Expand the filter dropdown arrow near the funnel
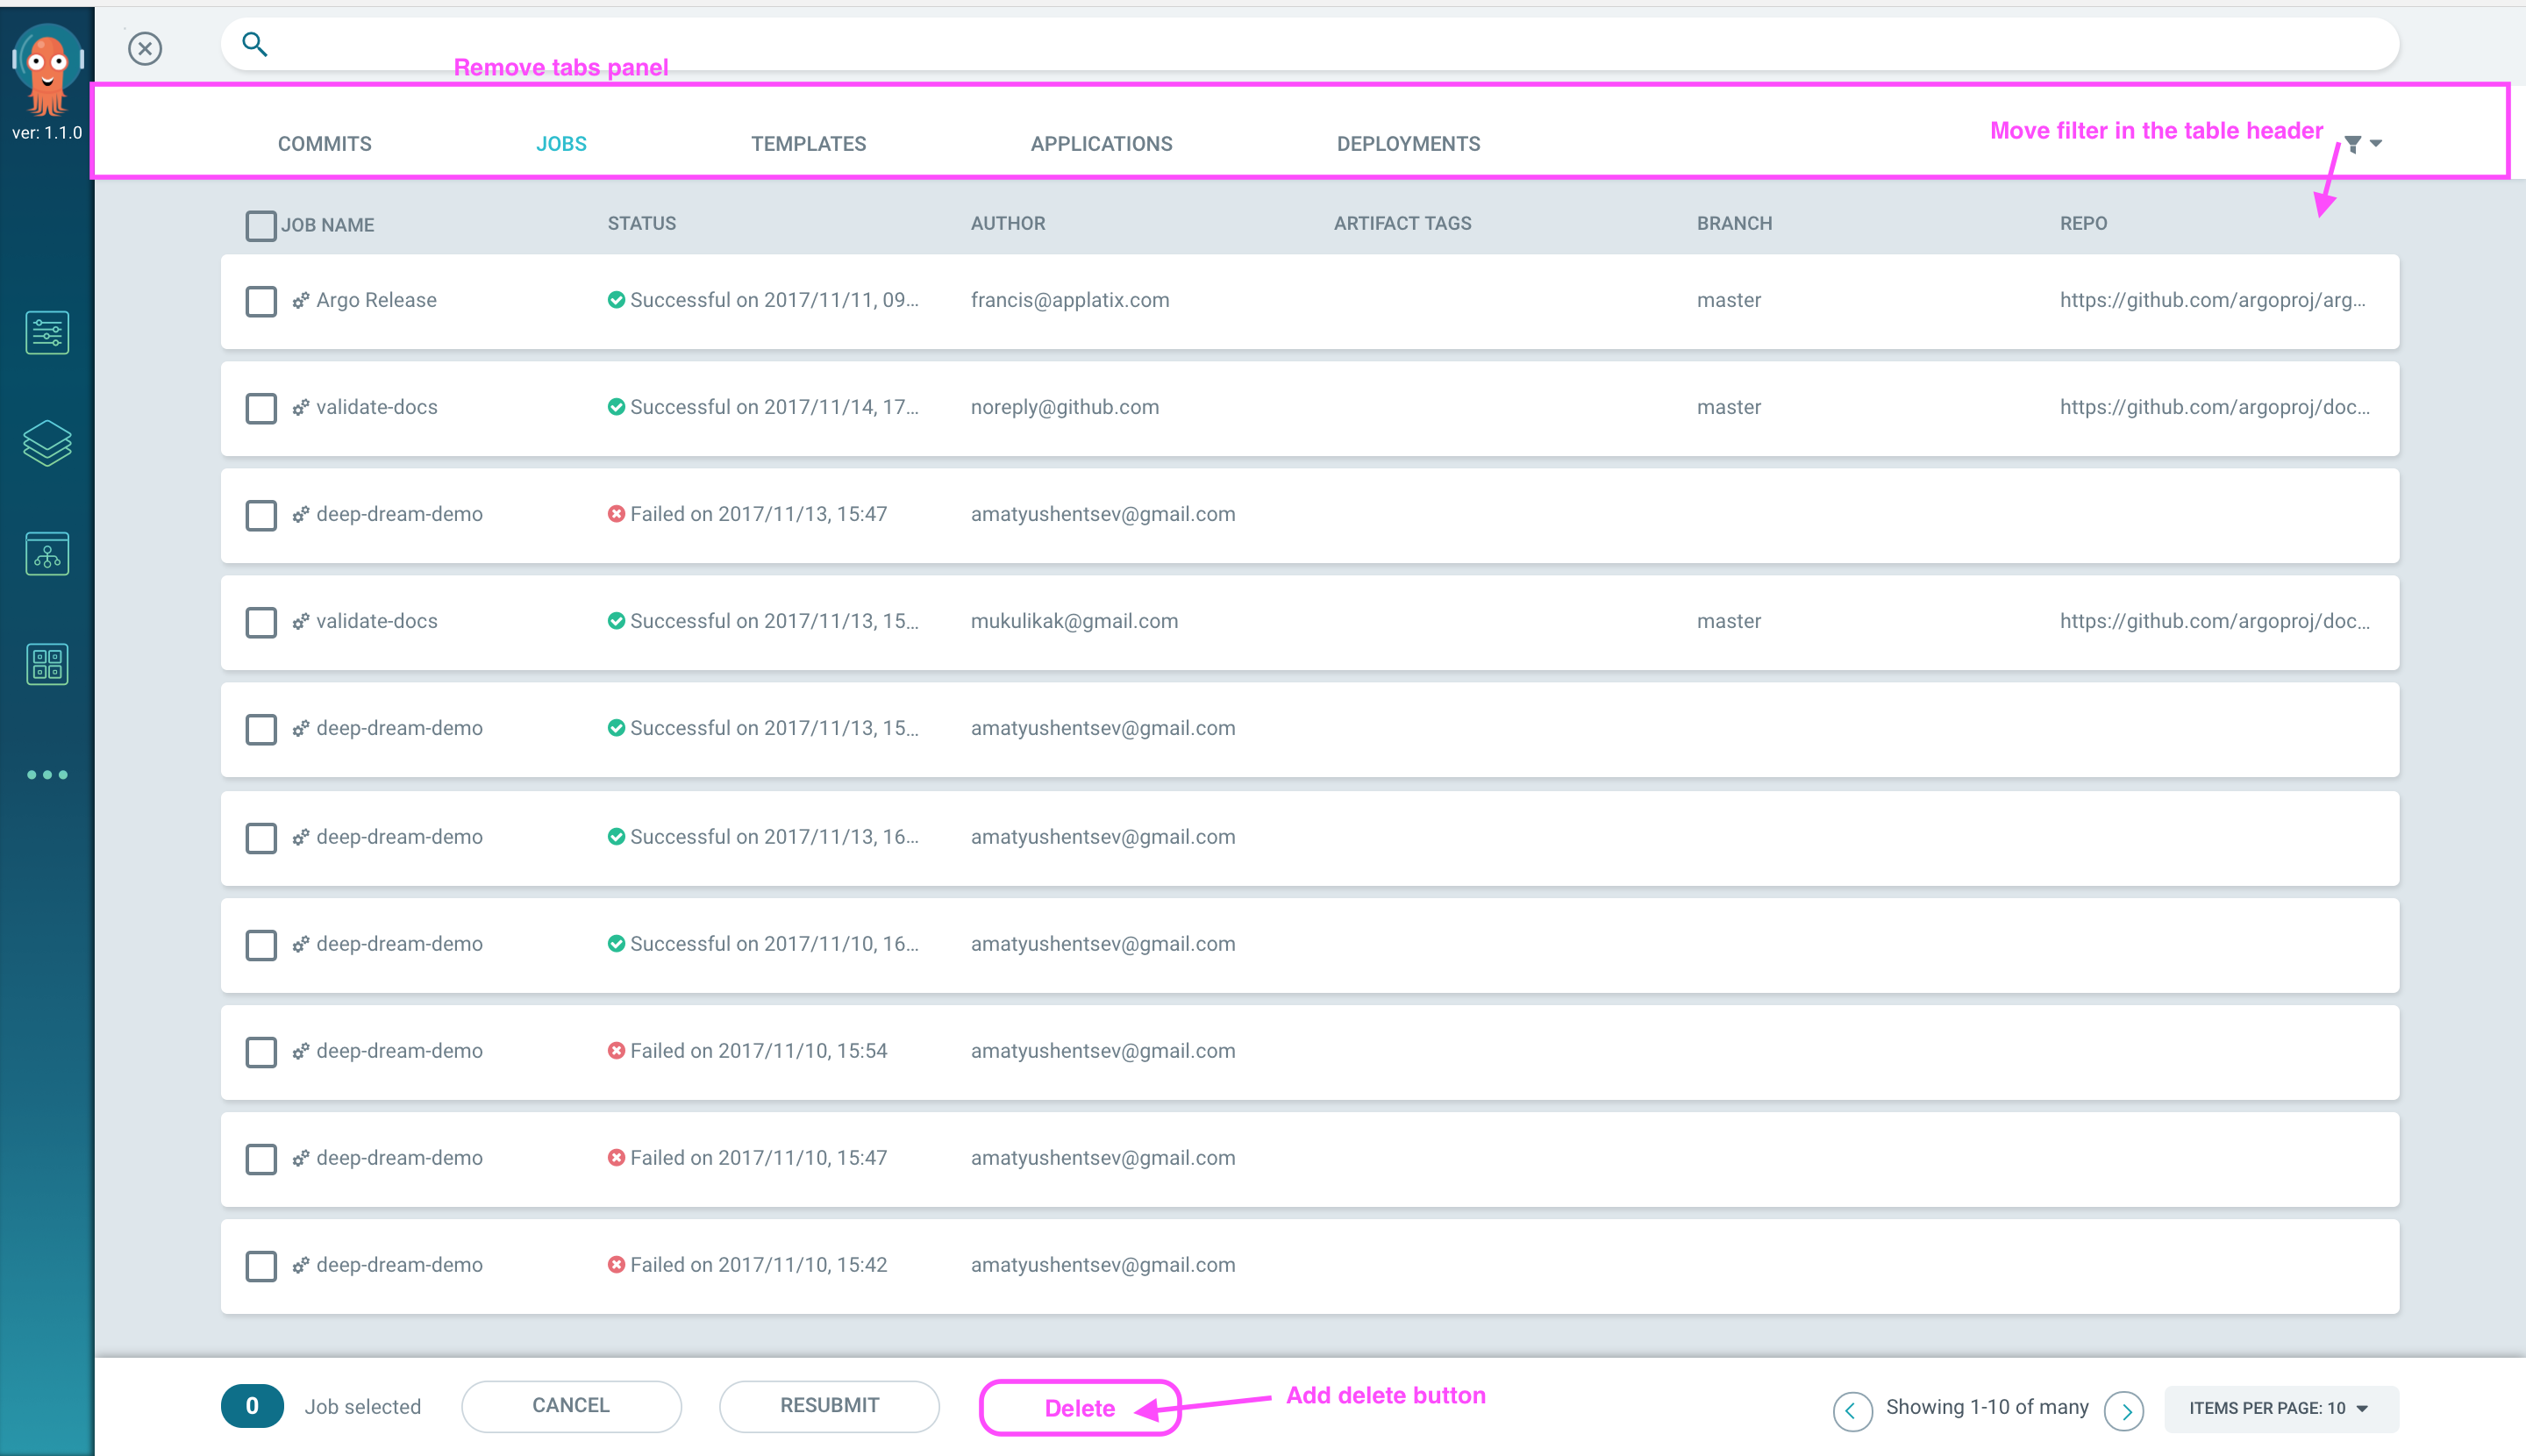The height and width of the screenshot is (1456, 2526). tap(2376, 144)
